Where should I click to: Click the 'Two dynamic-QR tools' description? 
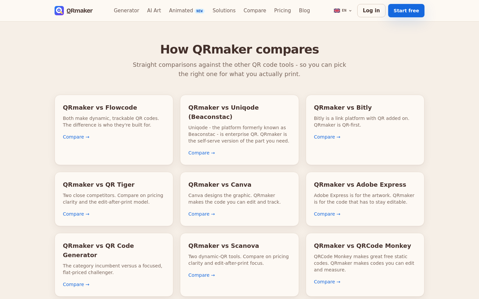pyautogui.click(x=239, y=260)
